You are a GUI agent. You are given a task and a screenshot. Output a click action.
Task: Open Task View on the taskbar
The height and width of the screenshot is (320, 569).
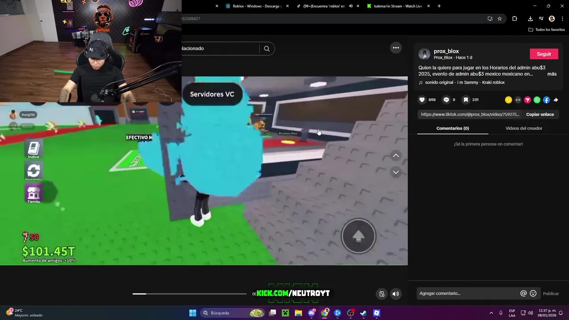[x=272, y=313]
